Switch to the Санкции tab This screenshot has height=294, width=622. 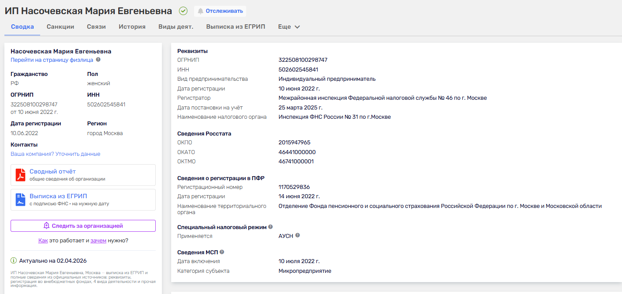tap(60, 26)
